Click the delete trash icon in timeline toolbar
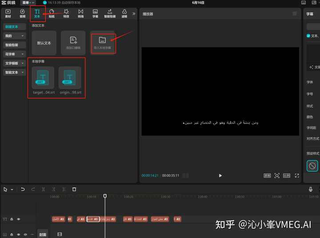This screenshot has height=238, width=320. tap(74, 189)
